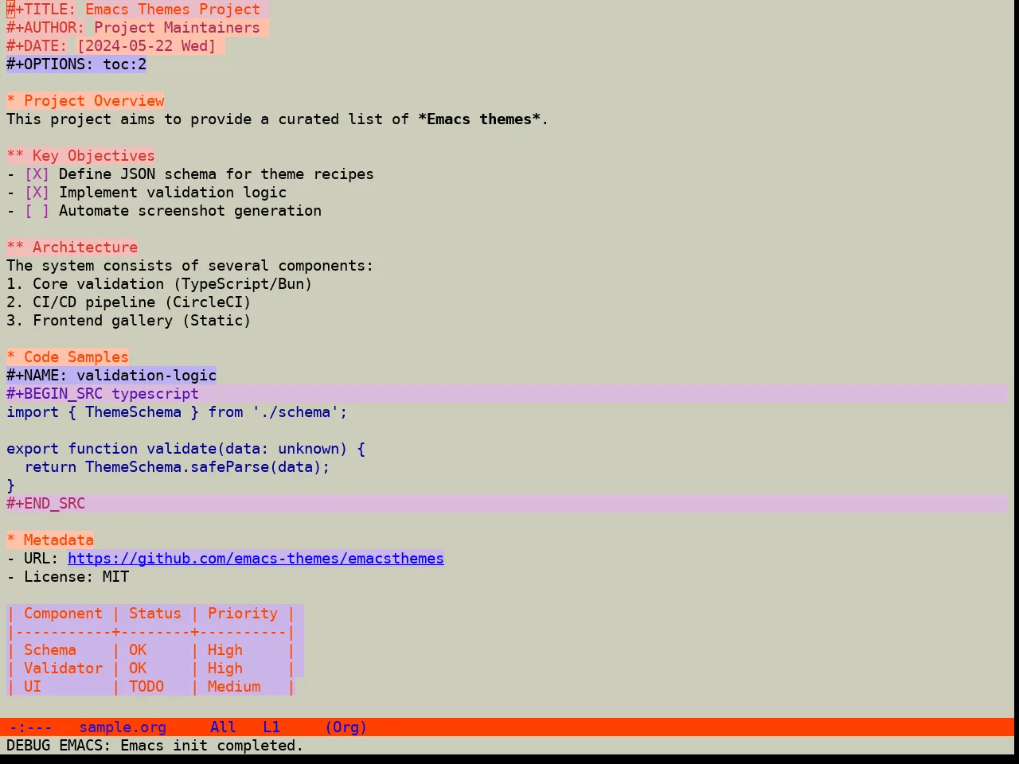
Task: Click the bold *Emacs themes* text
Action: (x=479, y=119)
